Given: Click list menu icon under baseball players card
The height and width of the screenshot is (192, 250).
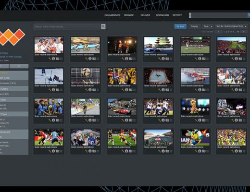Looking at the screenshot, I should point(61,59).
